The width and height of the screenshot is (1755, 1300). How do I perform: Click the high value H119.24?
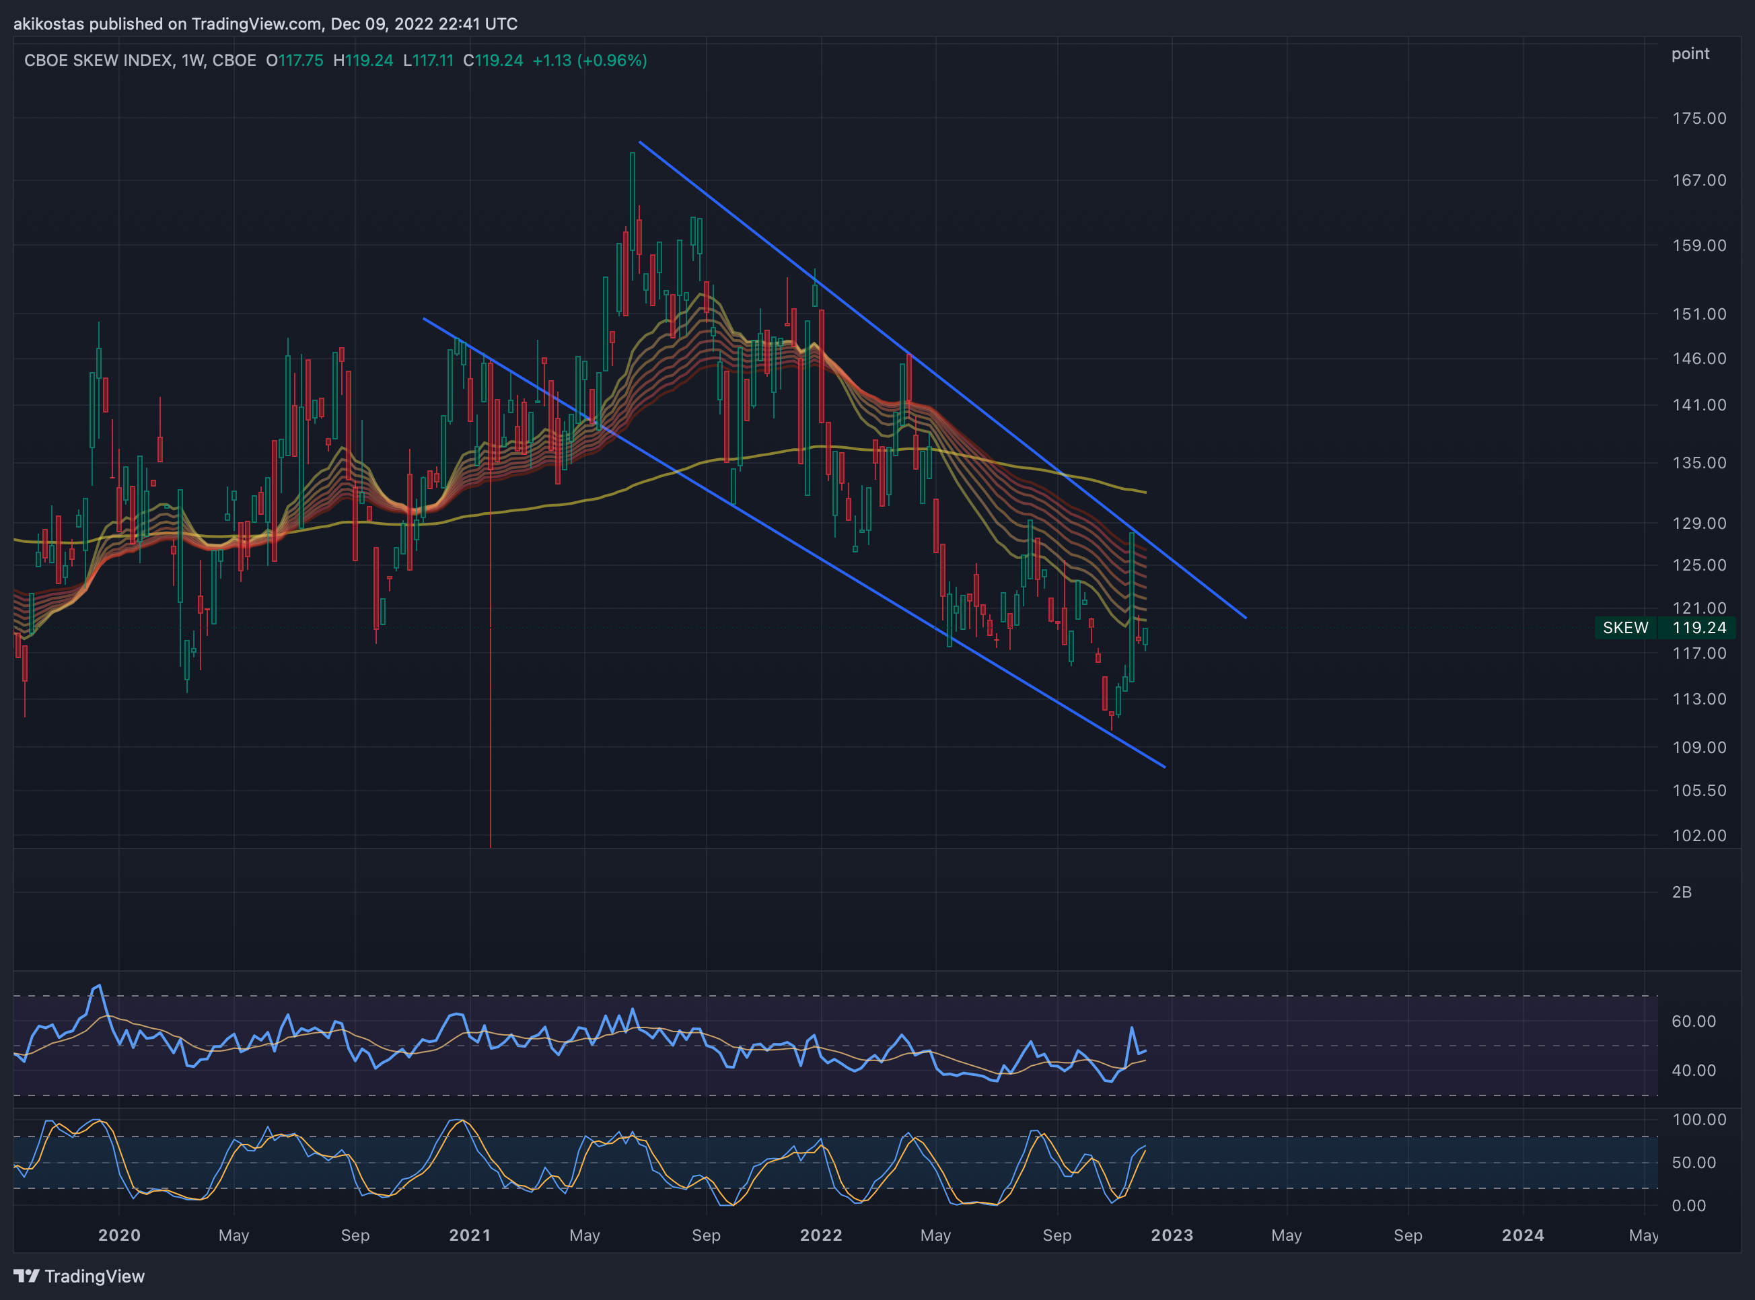(363, 61)
